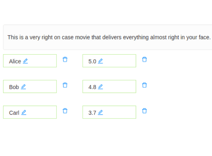Delete the 3.7 rating with trash icon
The height and width of the screenshot is (156, 212).
[144, 111]
